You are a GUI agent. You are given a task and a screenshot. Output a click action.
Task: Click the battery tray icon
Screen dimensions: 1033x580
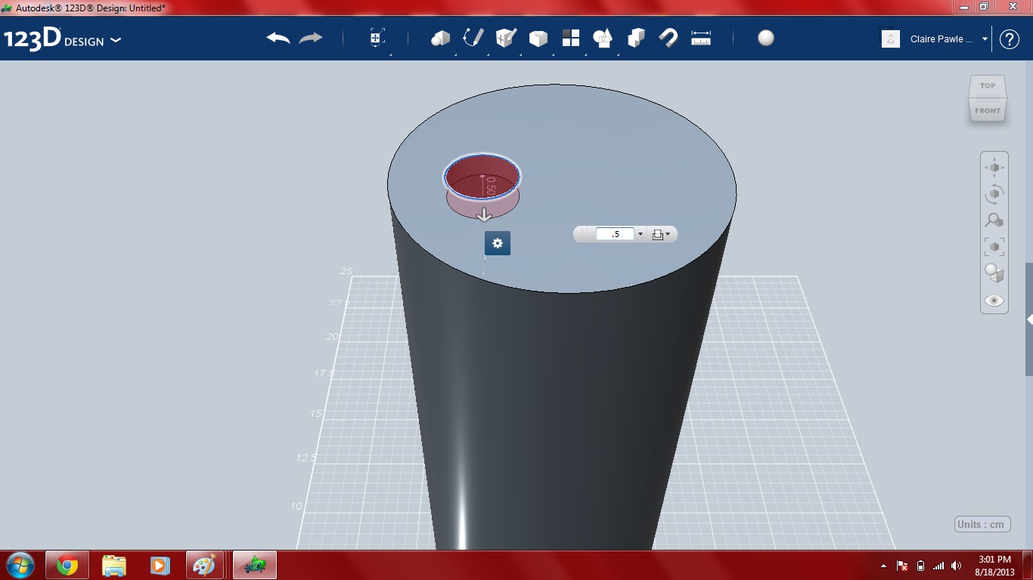[x=920, y=566]
